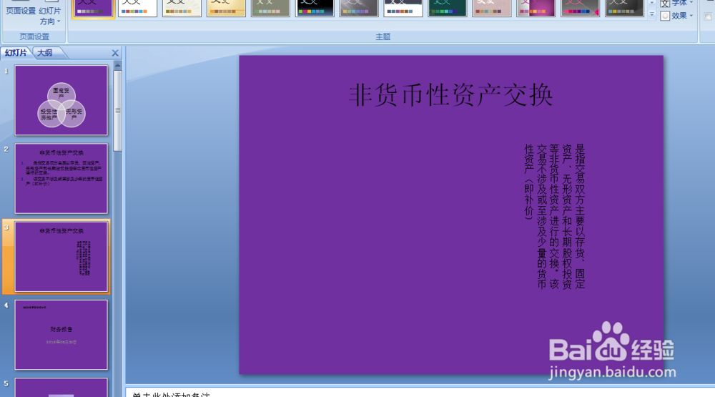Apply the medium gray theme thumbnail
This screenshot has height=397, width=715.
[359, 8]
